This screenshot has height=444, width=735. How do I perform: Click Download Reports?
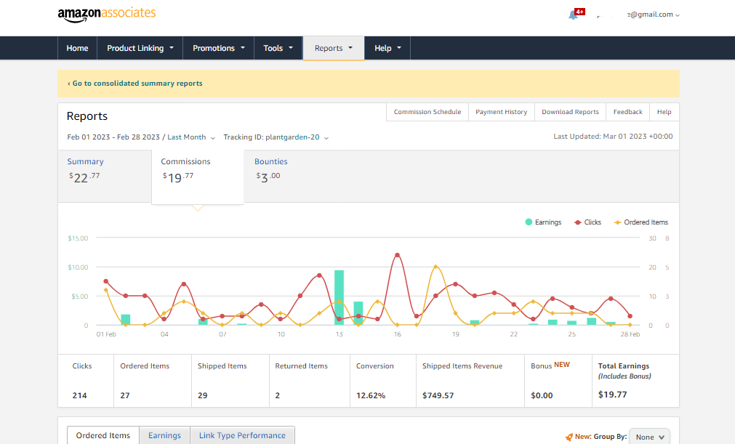pos(571,112)
